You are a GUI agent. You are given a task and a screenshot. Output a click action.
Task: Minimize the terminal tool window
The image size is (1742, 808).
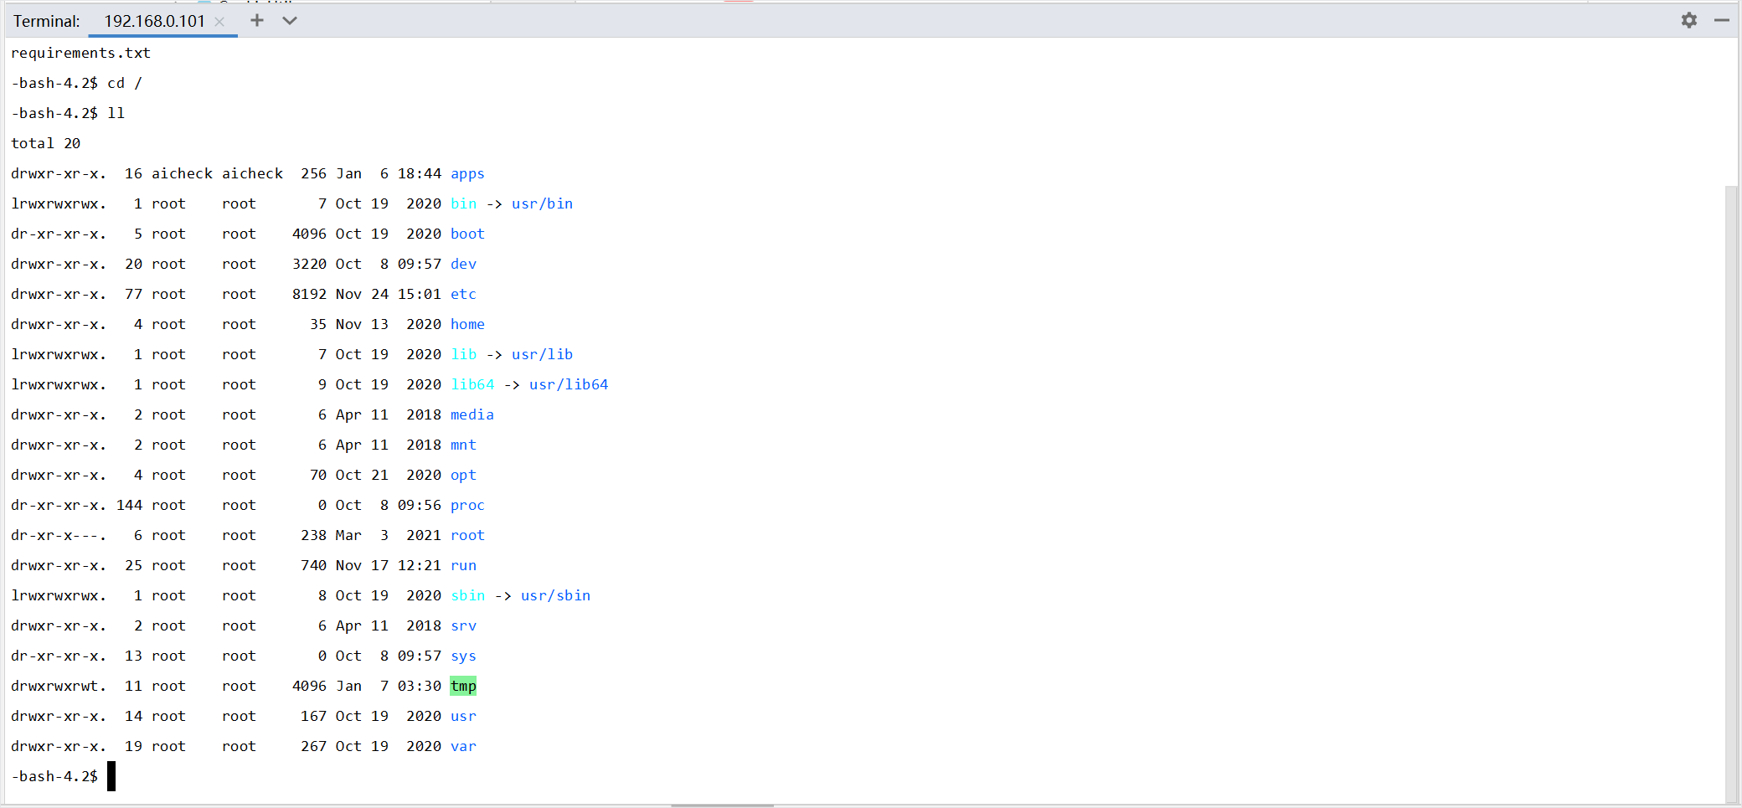[x=1723, y=19]
